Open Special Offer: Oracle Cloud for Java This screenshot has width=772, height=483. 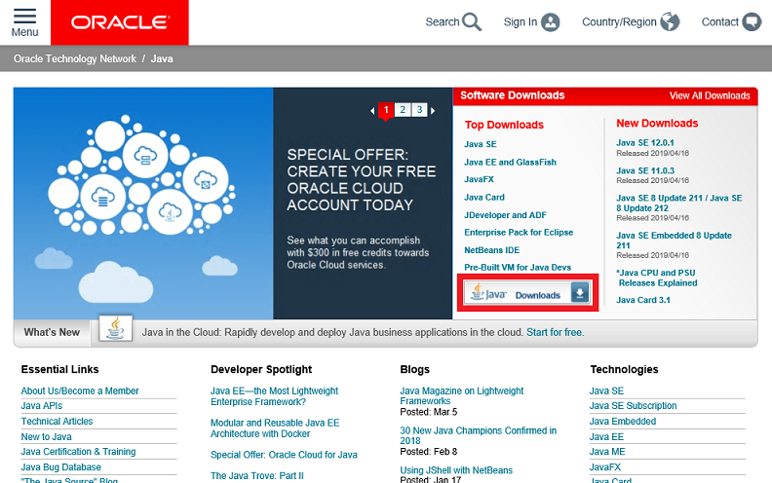click(284, 455)
